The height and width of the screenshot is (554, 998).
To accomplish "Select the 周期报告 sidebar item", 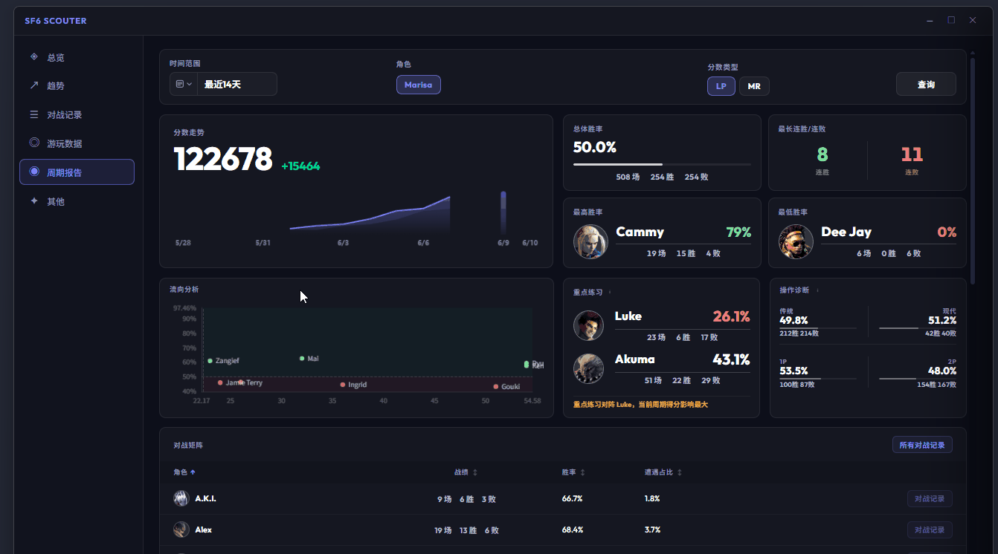I will [77, 172].
